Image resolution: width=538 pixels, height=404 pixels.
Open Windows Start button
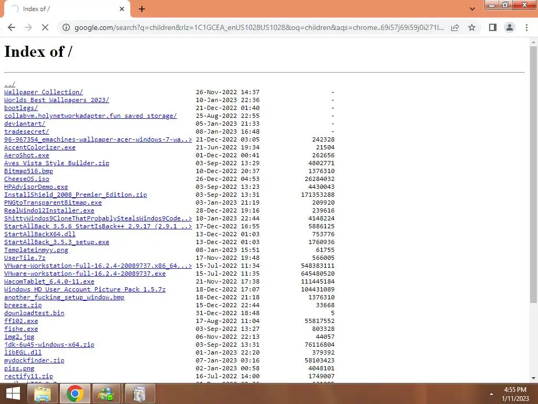tap(13, 393)
